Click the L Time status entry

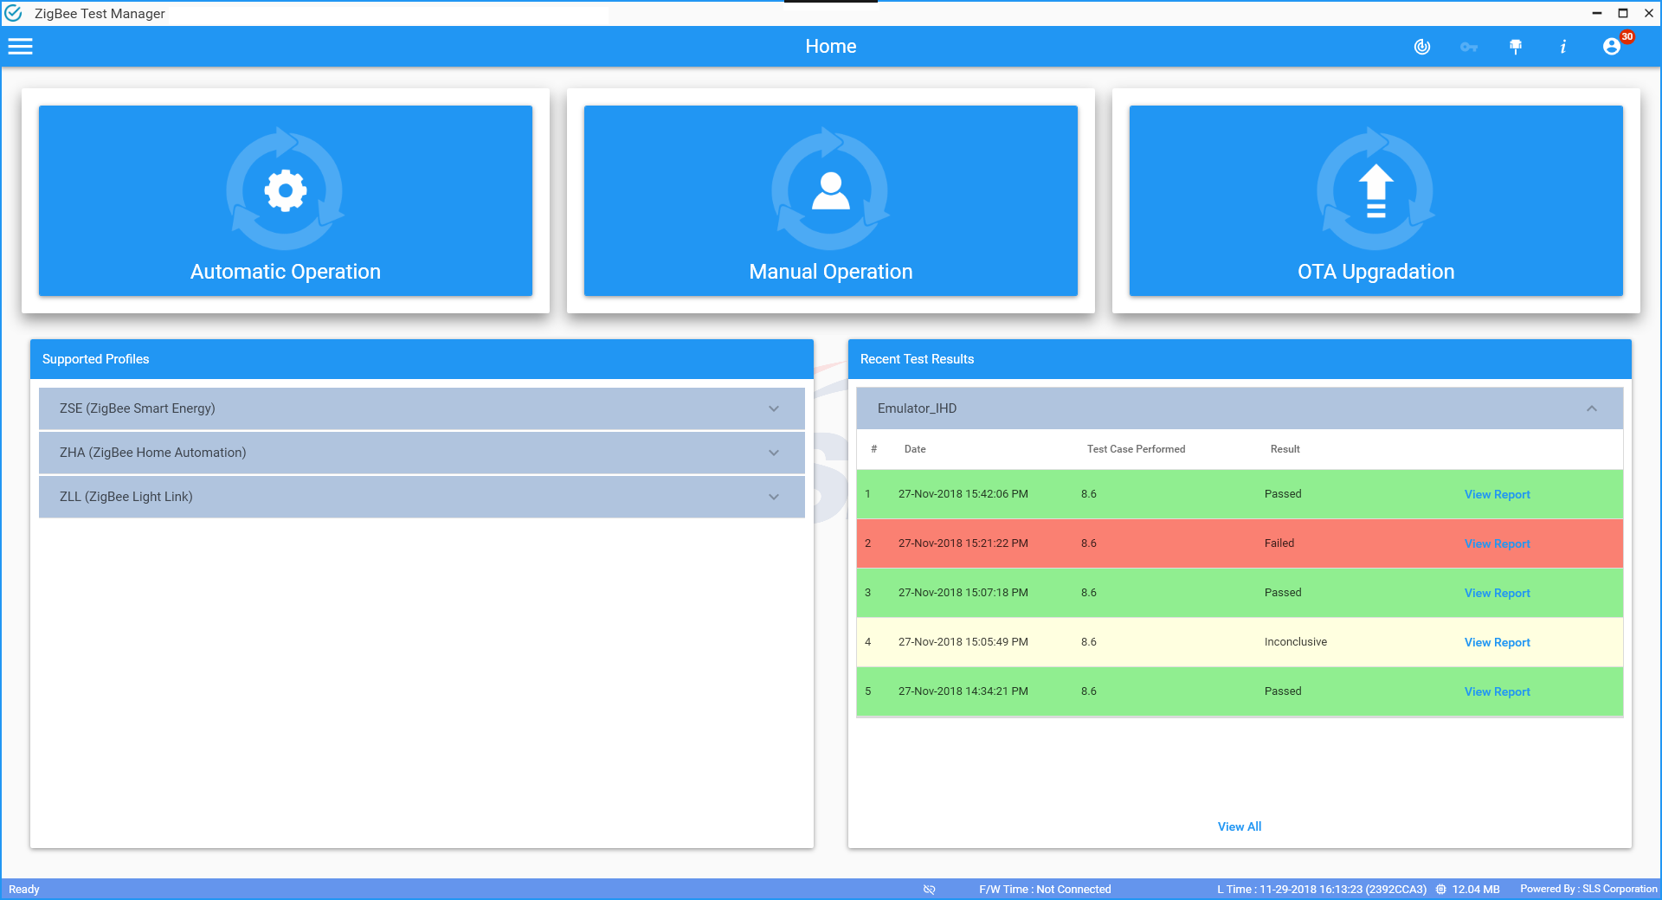pyautogui.click(x=1322, y=890)
